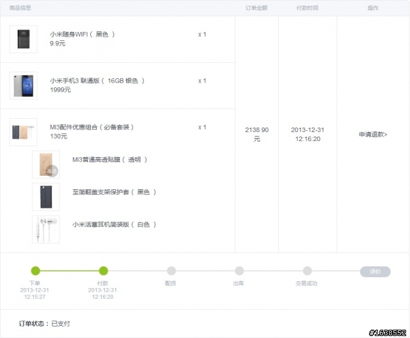Open the 小米手机3 联通版（16GB 银色）link
The width and height of the screenshot is (410, 338).
pos(97,81)
